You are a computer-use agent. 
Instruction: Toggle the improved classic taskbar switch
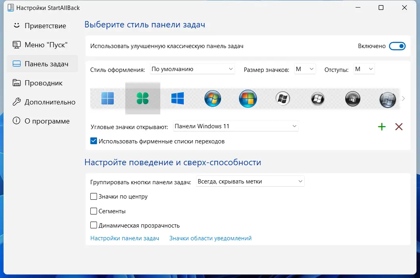click(x=397, y=46)
